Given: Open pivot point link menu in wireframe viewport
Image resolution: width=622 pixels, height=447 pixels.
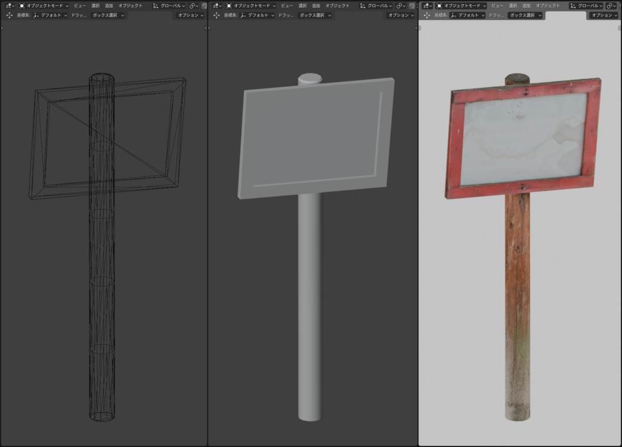Looking at the screenshot, I should click(194, 5).
